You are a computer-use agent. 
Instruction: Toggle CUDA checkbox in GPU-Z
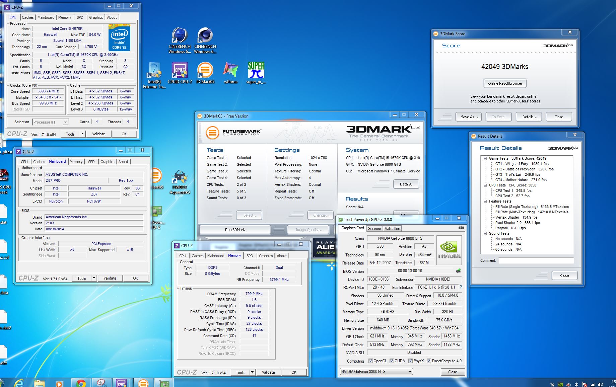(x=392, y=361)
